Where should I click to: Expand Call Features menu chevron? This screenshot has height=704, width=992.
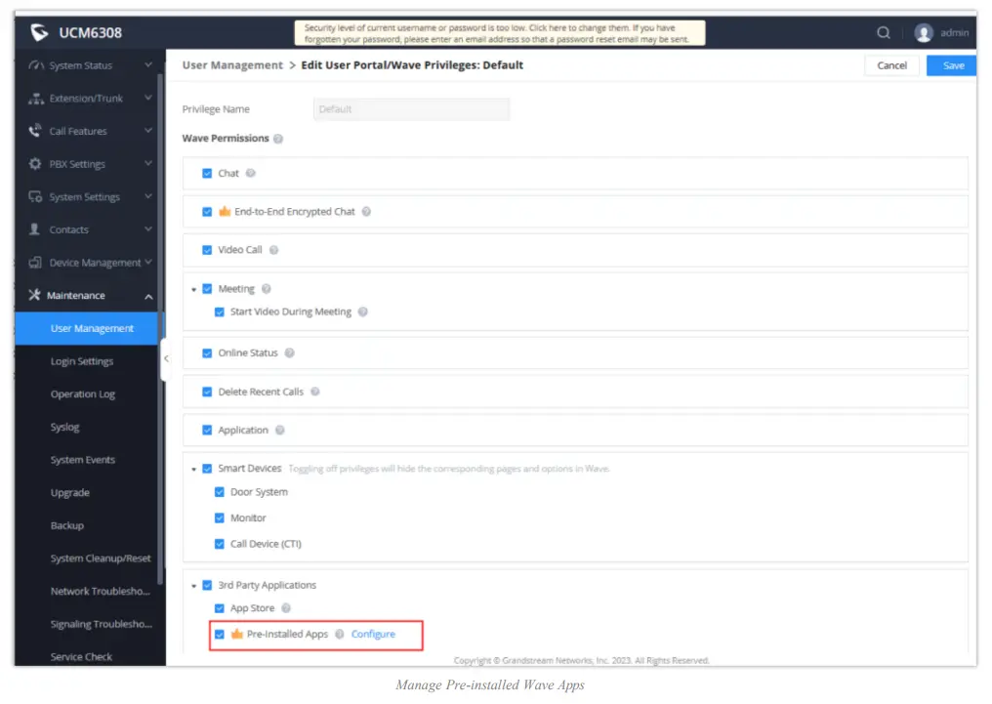[148, 130]
